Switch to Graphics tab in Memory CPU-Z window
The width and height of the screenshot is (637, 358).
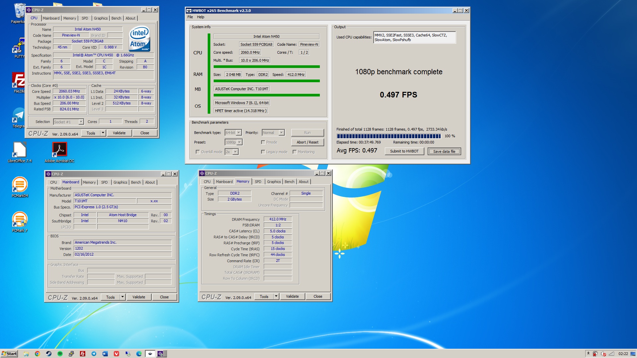(274, 182)
